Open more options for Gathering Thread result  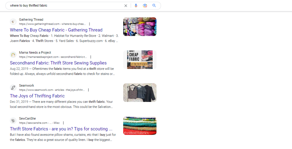(x=89, y=24)
